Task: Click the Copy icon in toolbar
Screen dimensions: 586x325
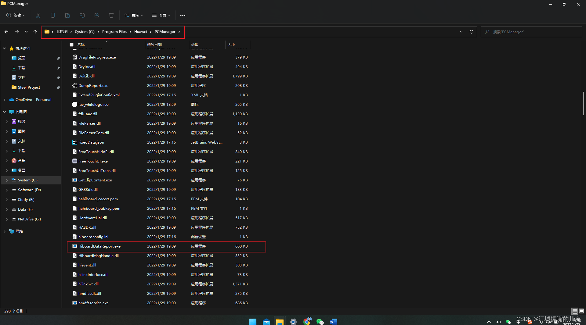Action: tap(53, 15)
